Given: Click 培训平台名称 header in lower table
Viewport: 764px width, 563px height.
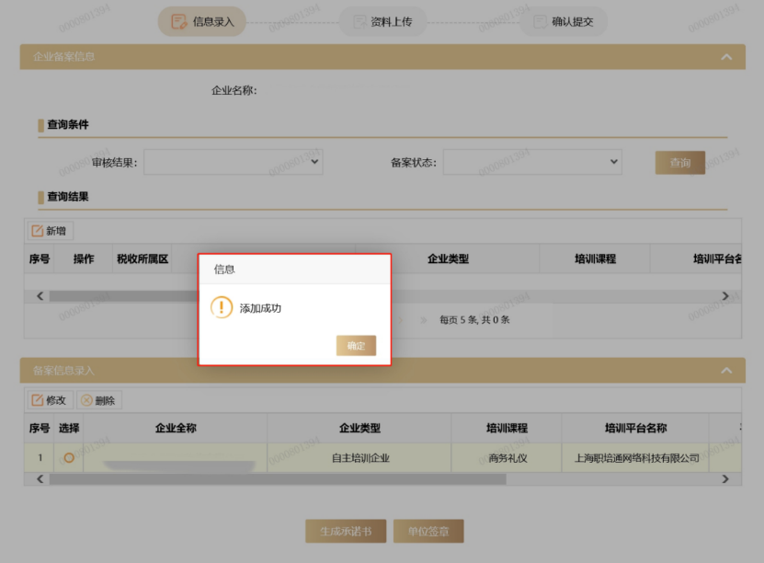Looking at the screenshot, I should click(635, 428).
